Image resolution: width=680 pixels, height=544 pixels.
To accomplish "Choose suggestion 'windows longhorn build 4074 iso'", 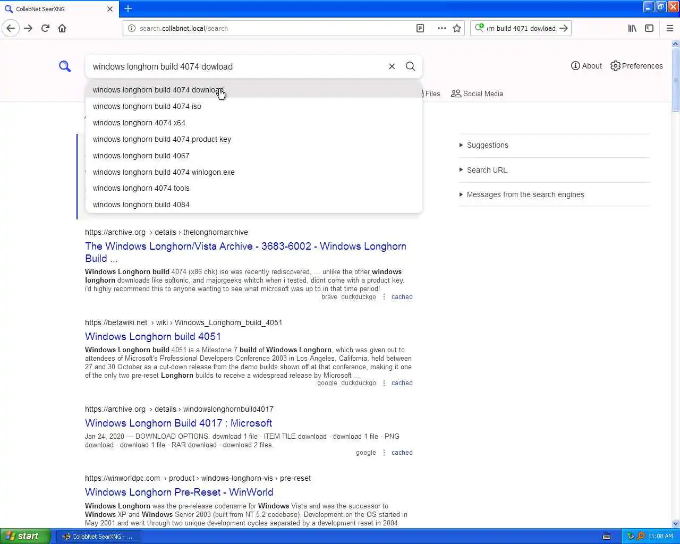I will pyautogui.click(x=254, y=106).
